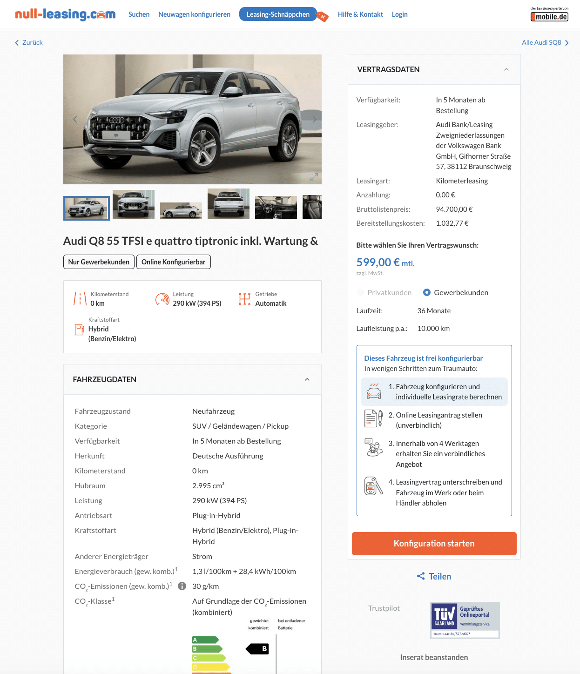Select the interior steering wheel thumbnail
Screen dimensions: 580x674
pos(276,207)
